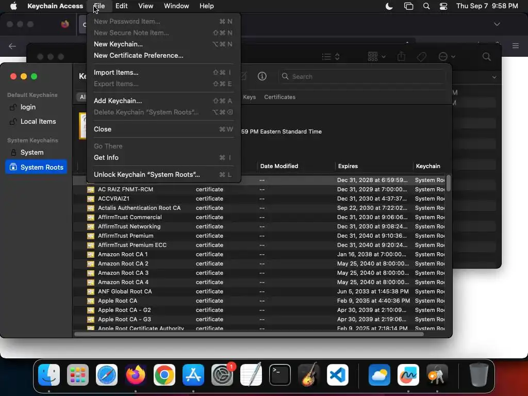Image resolution: width=528 pixels, height=396 pixels.
Task: Select ANF Global Root CA certificate
Action: pos(260,291)
